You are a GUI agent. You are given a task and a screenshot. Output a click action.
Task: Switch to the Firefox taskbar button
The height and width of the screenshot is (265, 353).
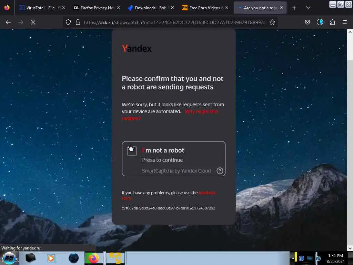pyautogui.click(x=94, y=258)
